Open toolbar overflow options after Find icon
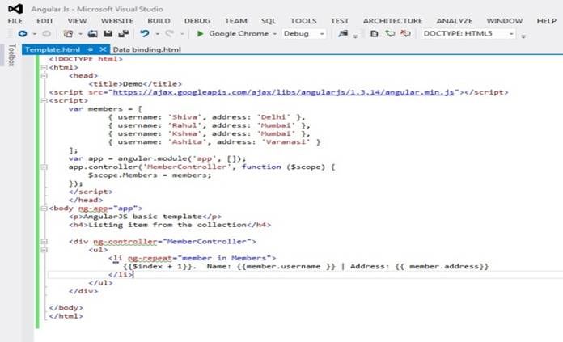Viewport: 563px width, 342px height. tap(355, 36)
